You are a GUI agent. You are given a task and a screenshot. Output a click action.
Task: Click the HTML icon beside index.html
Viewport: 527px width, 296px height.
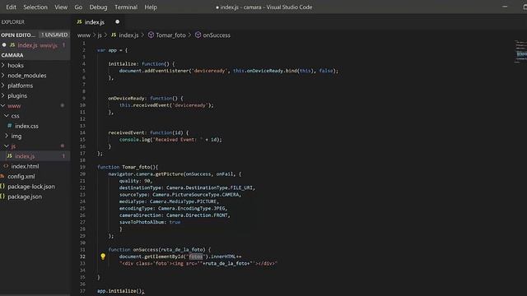coord(6,166)
